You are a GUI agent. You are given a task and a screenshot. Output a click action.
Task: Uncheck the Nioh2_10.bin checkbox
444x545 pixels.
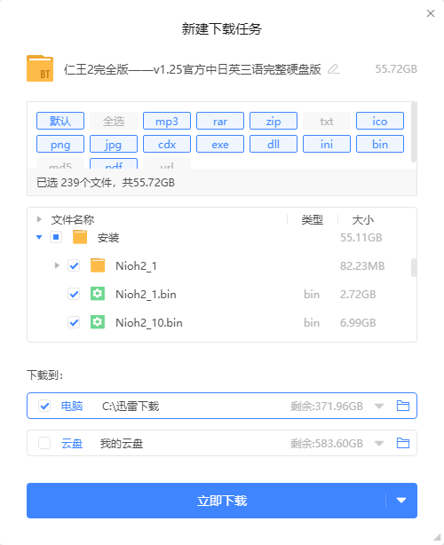[74, 322]
